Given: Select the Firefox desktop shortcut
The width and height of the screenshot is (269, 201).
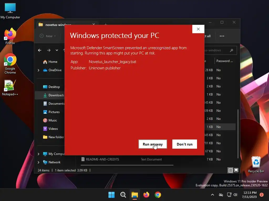Looking at the screenshot, I should point(10,36).
